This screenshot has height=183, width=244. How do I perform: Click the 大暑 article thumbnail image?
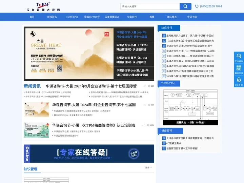click(36, 109)
